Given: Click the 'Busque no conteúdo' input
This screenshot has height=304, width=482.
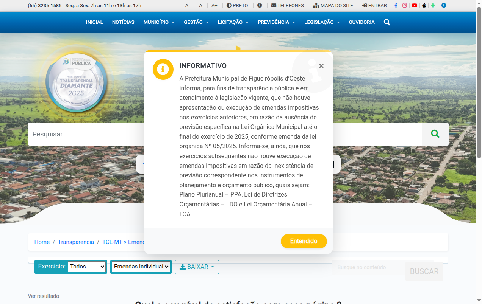Looking at the screenshot, I should pyautogui.click(x=368, y=267).
